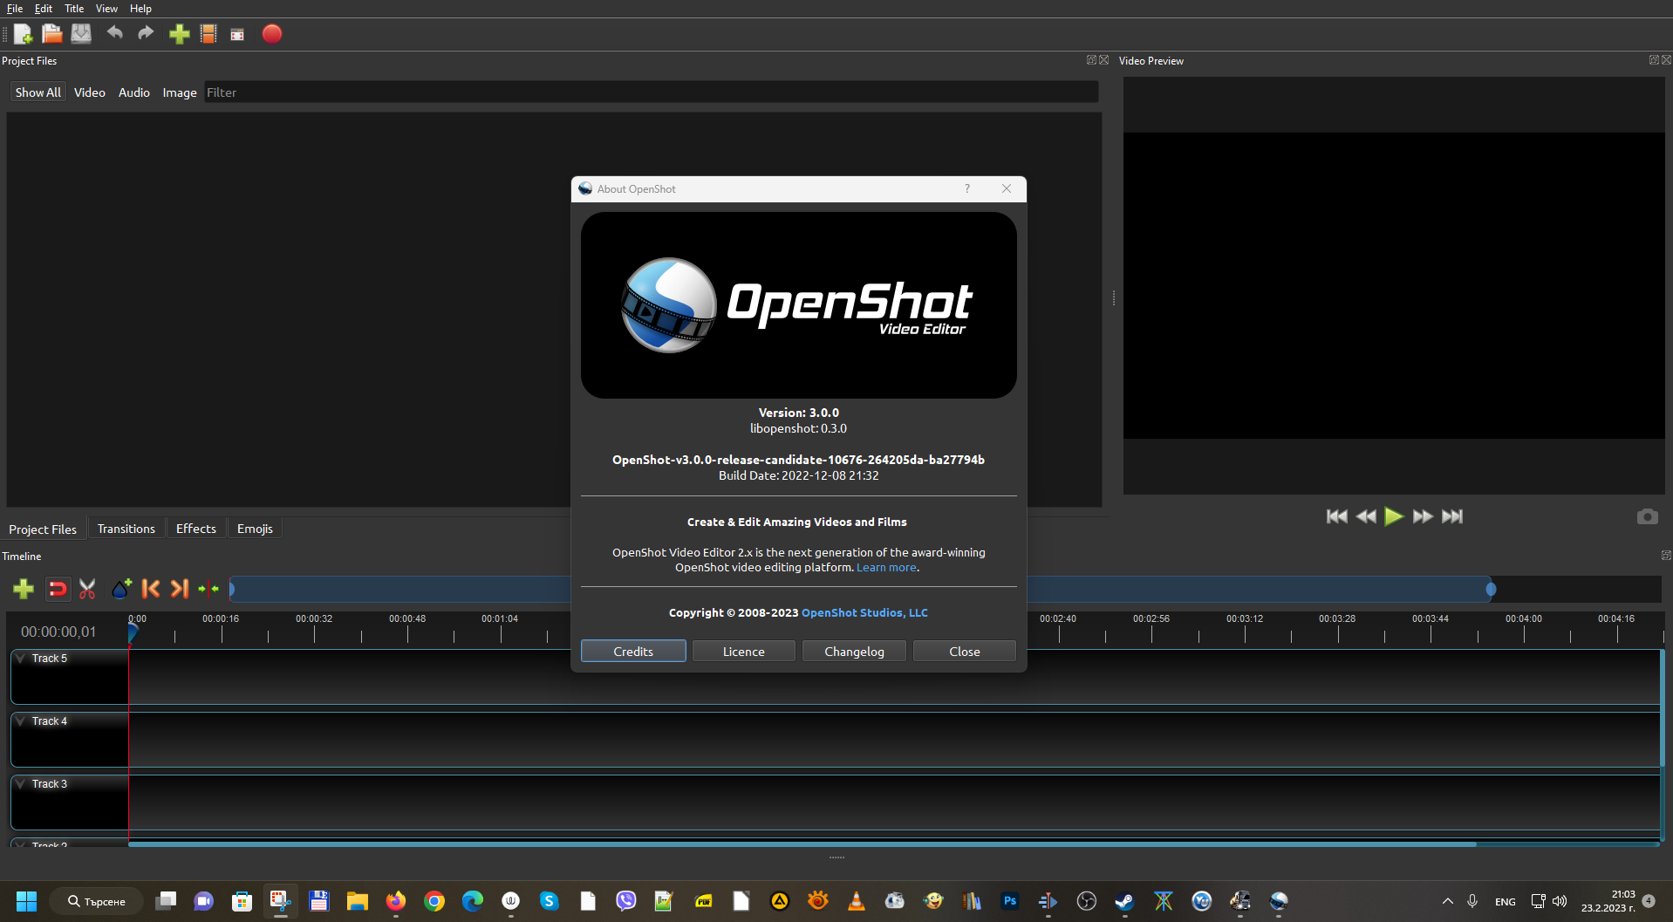Collapse Track 3 using its chevron

coord(19,783)
